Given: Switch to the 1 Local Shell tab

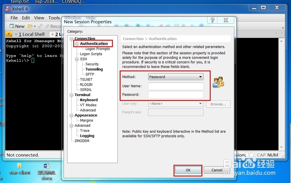Looking at the screenshot, I should [x=31, y=34].
